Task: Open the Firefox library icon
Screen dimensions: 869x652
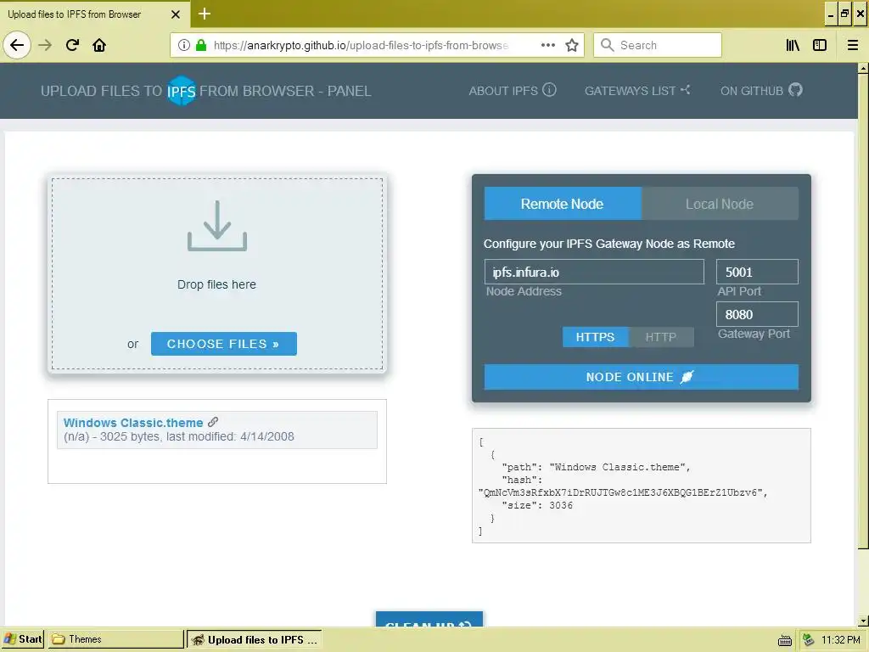Action: click(x=793, y=45)
